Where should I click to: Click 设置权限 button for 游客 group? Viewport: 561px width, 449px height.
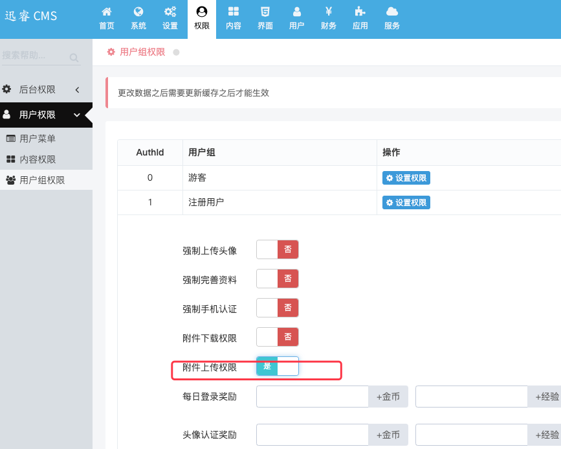406,178
